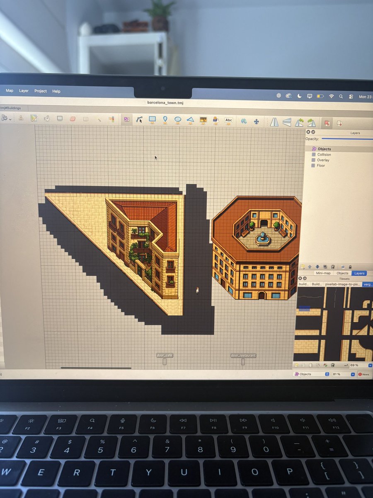The image size is (373, 498).
Task: Pick the Insert Template tool
Action: pyautogui.click(x=216, y=120)
